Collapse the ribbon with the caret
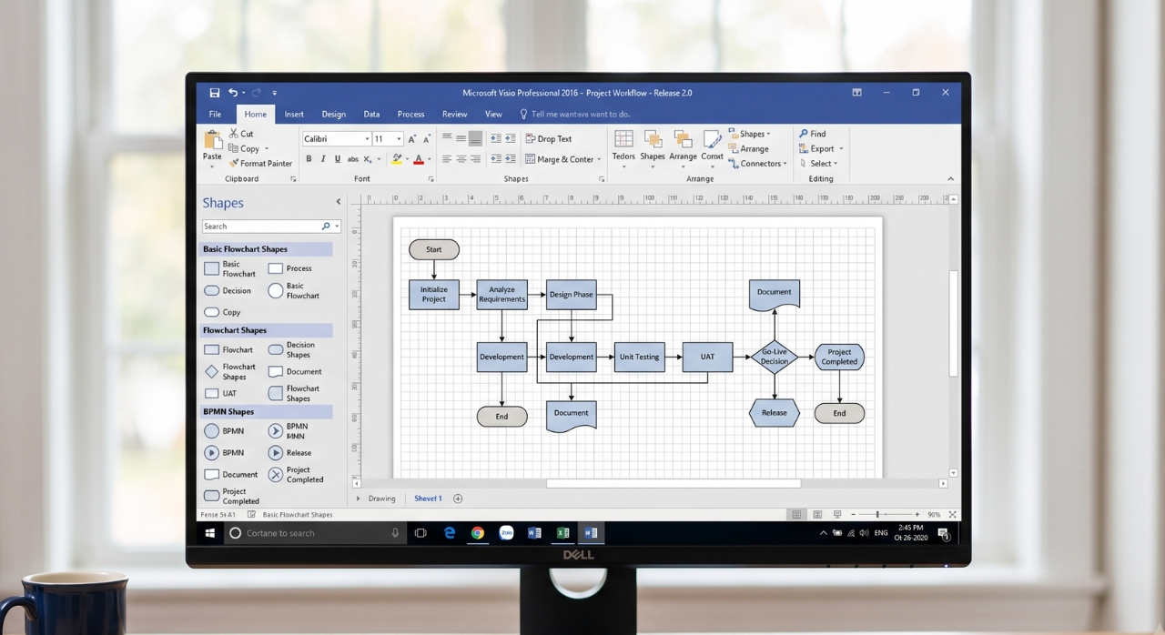1165x635 pixels. [x=950, y=179]
